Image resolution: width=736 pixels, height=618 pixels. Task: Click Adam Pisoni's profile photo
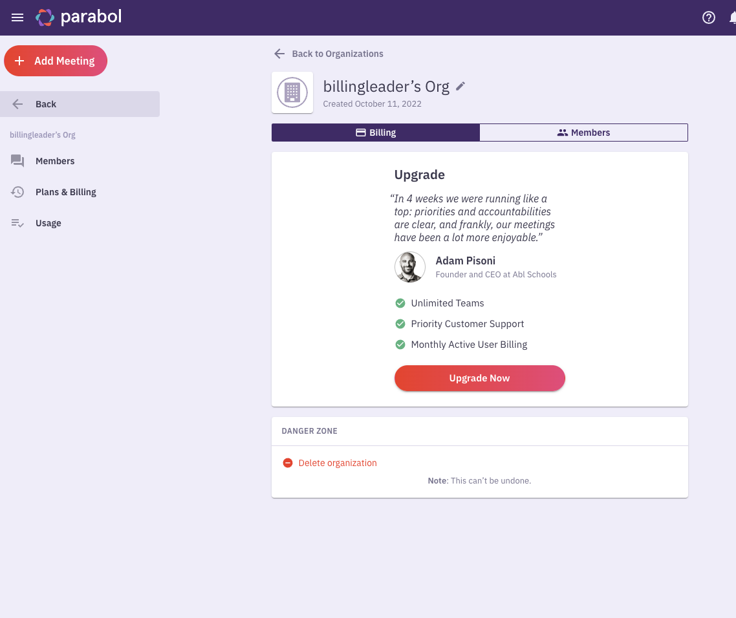pyautogui.click(x=409, y=266)
